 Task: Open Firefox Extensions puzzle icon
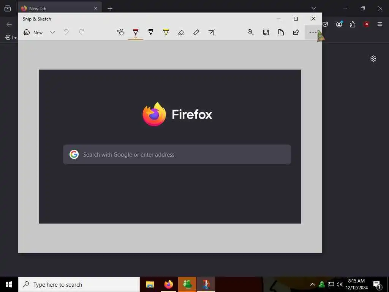353,24
